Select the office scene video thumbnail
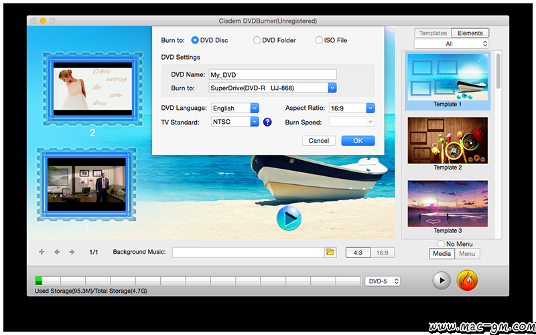The width and height of the screenshot is (536, 335). click(86, 185)
